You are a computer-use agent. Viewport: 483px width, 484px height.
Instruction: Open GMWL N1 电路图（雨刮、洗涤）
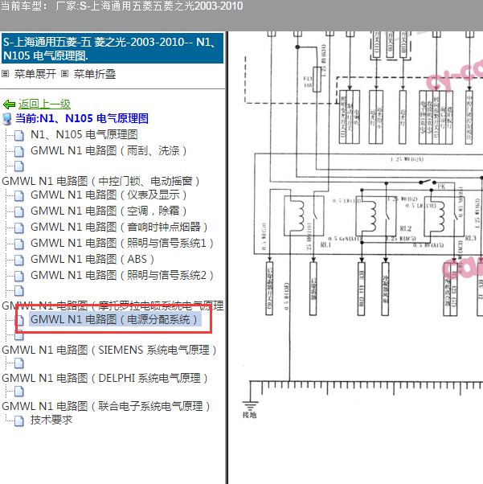[108, 150]
